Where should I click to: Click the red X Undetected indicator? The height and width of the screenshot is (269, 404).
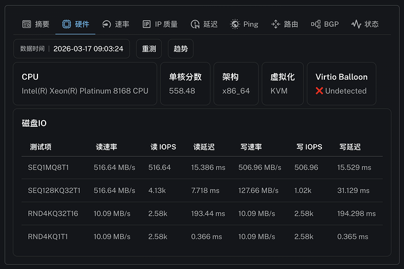click(x=341, y=91)
